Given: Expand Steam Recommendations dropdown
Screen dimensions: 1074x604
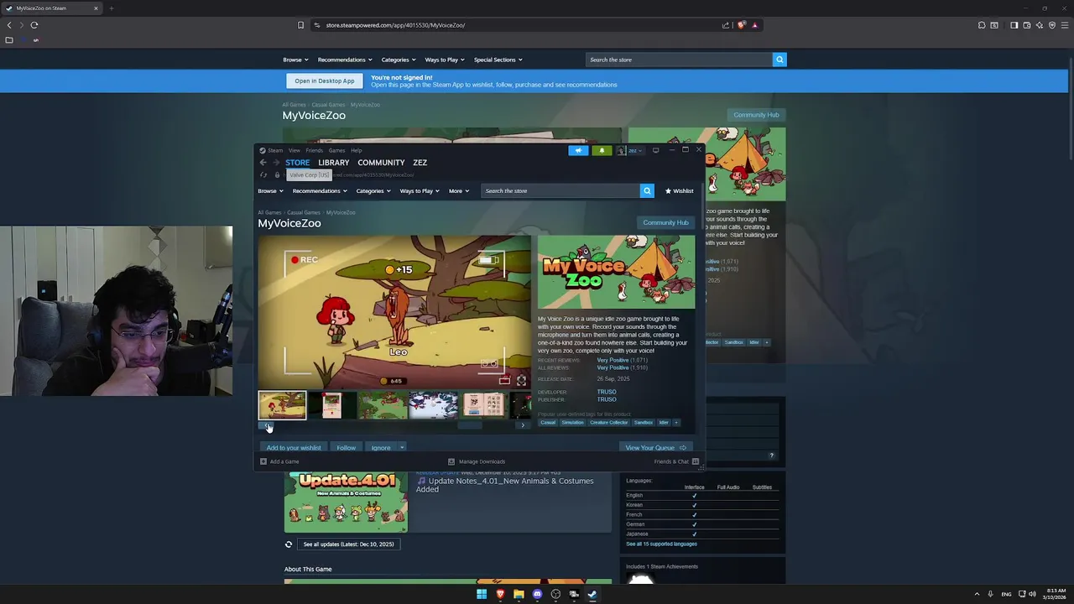Looking at the screenshot, I should [319, 190].
